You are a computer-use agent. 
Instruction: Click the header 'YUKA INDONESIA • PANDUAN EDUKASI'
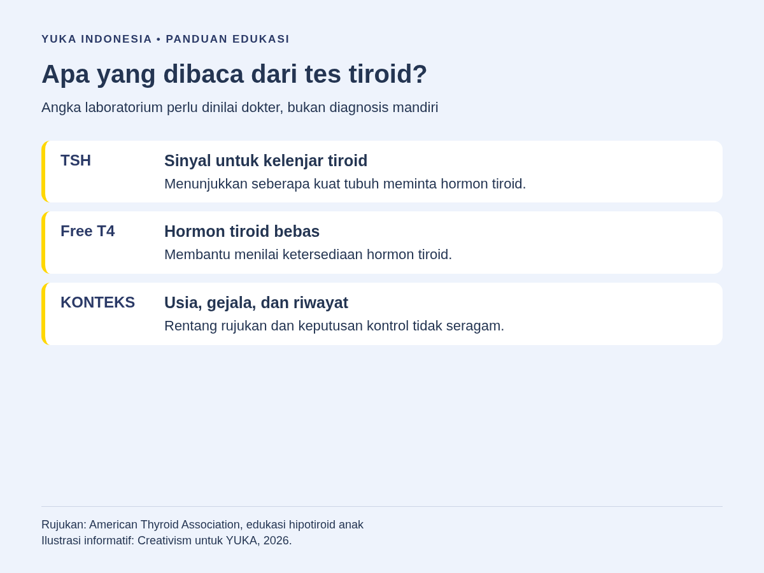166,39
